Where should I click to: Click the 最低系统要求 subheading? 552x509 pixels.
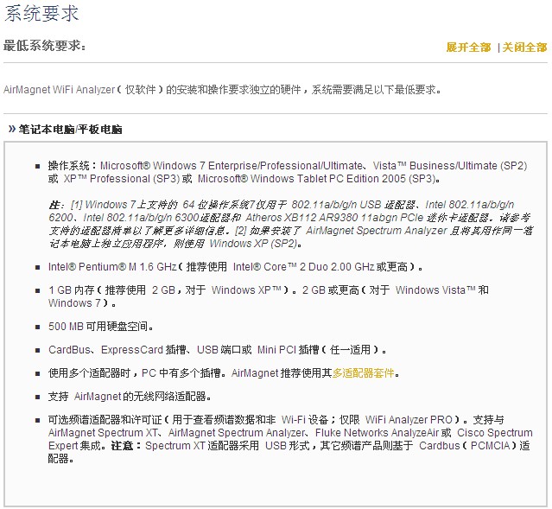(45, 45)
